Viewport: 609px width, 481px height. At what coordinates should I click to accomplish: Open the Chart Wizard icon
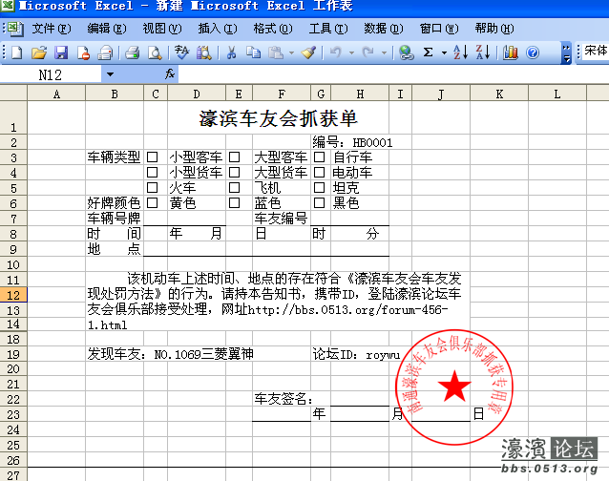tap(511, 52)
